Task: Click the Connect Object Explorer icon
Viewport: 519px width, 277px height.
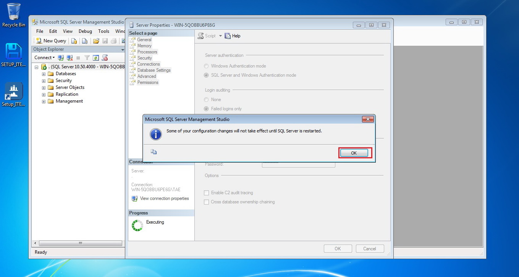Action: (61, 58)
